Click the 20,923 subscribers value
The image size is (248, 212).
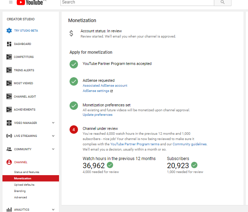coord(178,166)
